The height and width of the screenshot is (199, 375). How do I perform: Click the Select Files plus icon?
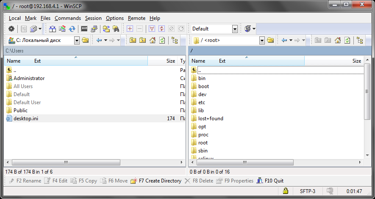[x=130, y=29]
